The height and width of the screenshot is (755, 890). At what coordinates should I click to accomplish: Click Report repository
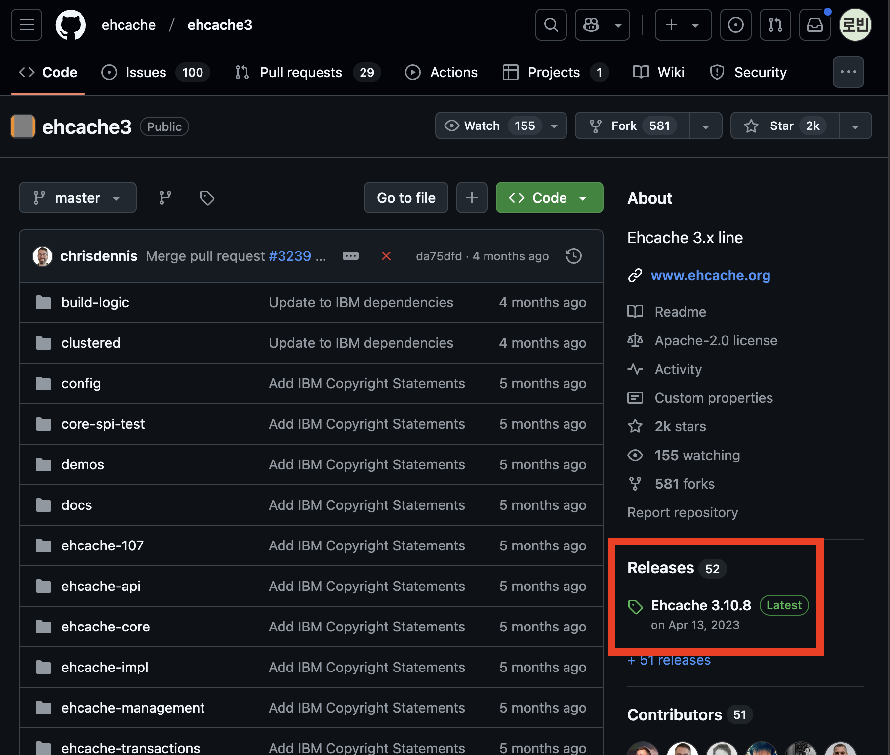683,512
